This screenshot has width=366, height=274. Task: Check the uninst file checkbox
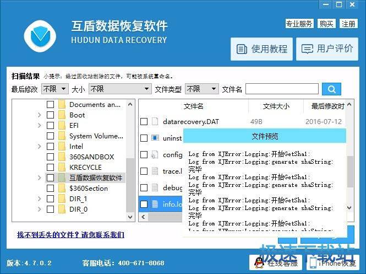[144, 138]
